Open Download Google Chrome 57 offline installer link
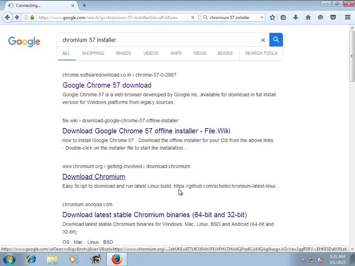 click(146, 131)
